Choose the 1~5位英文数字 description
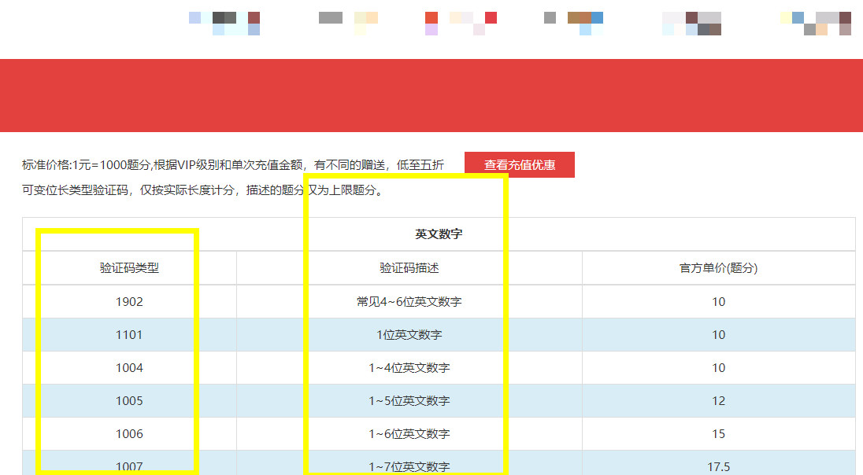 [409, 400]
